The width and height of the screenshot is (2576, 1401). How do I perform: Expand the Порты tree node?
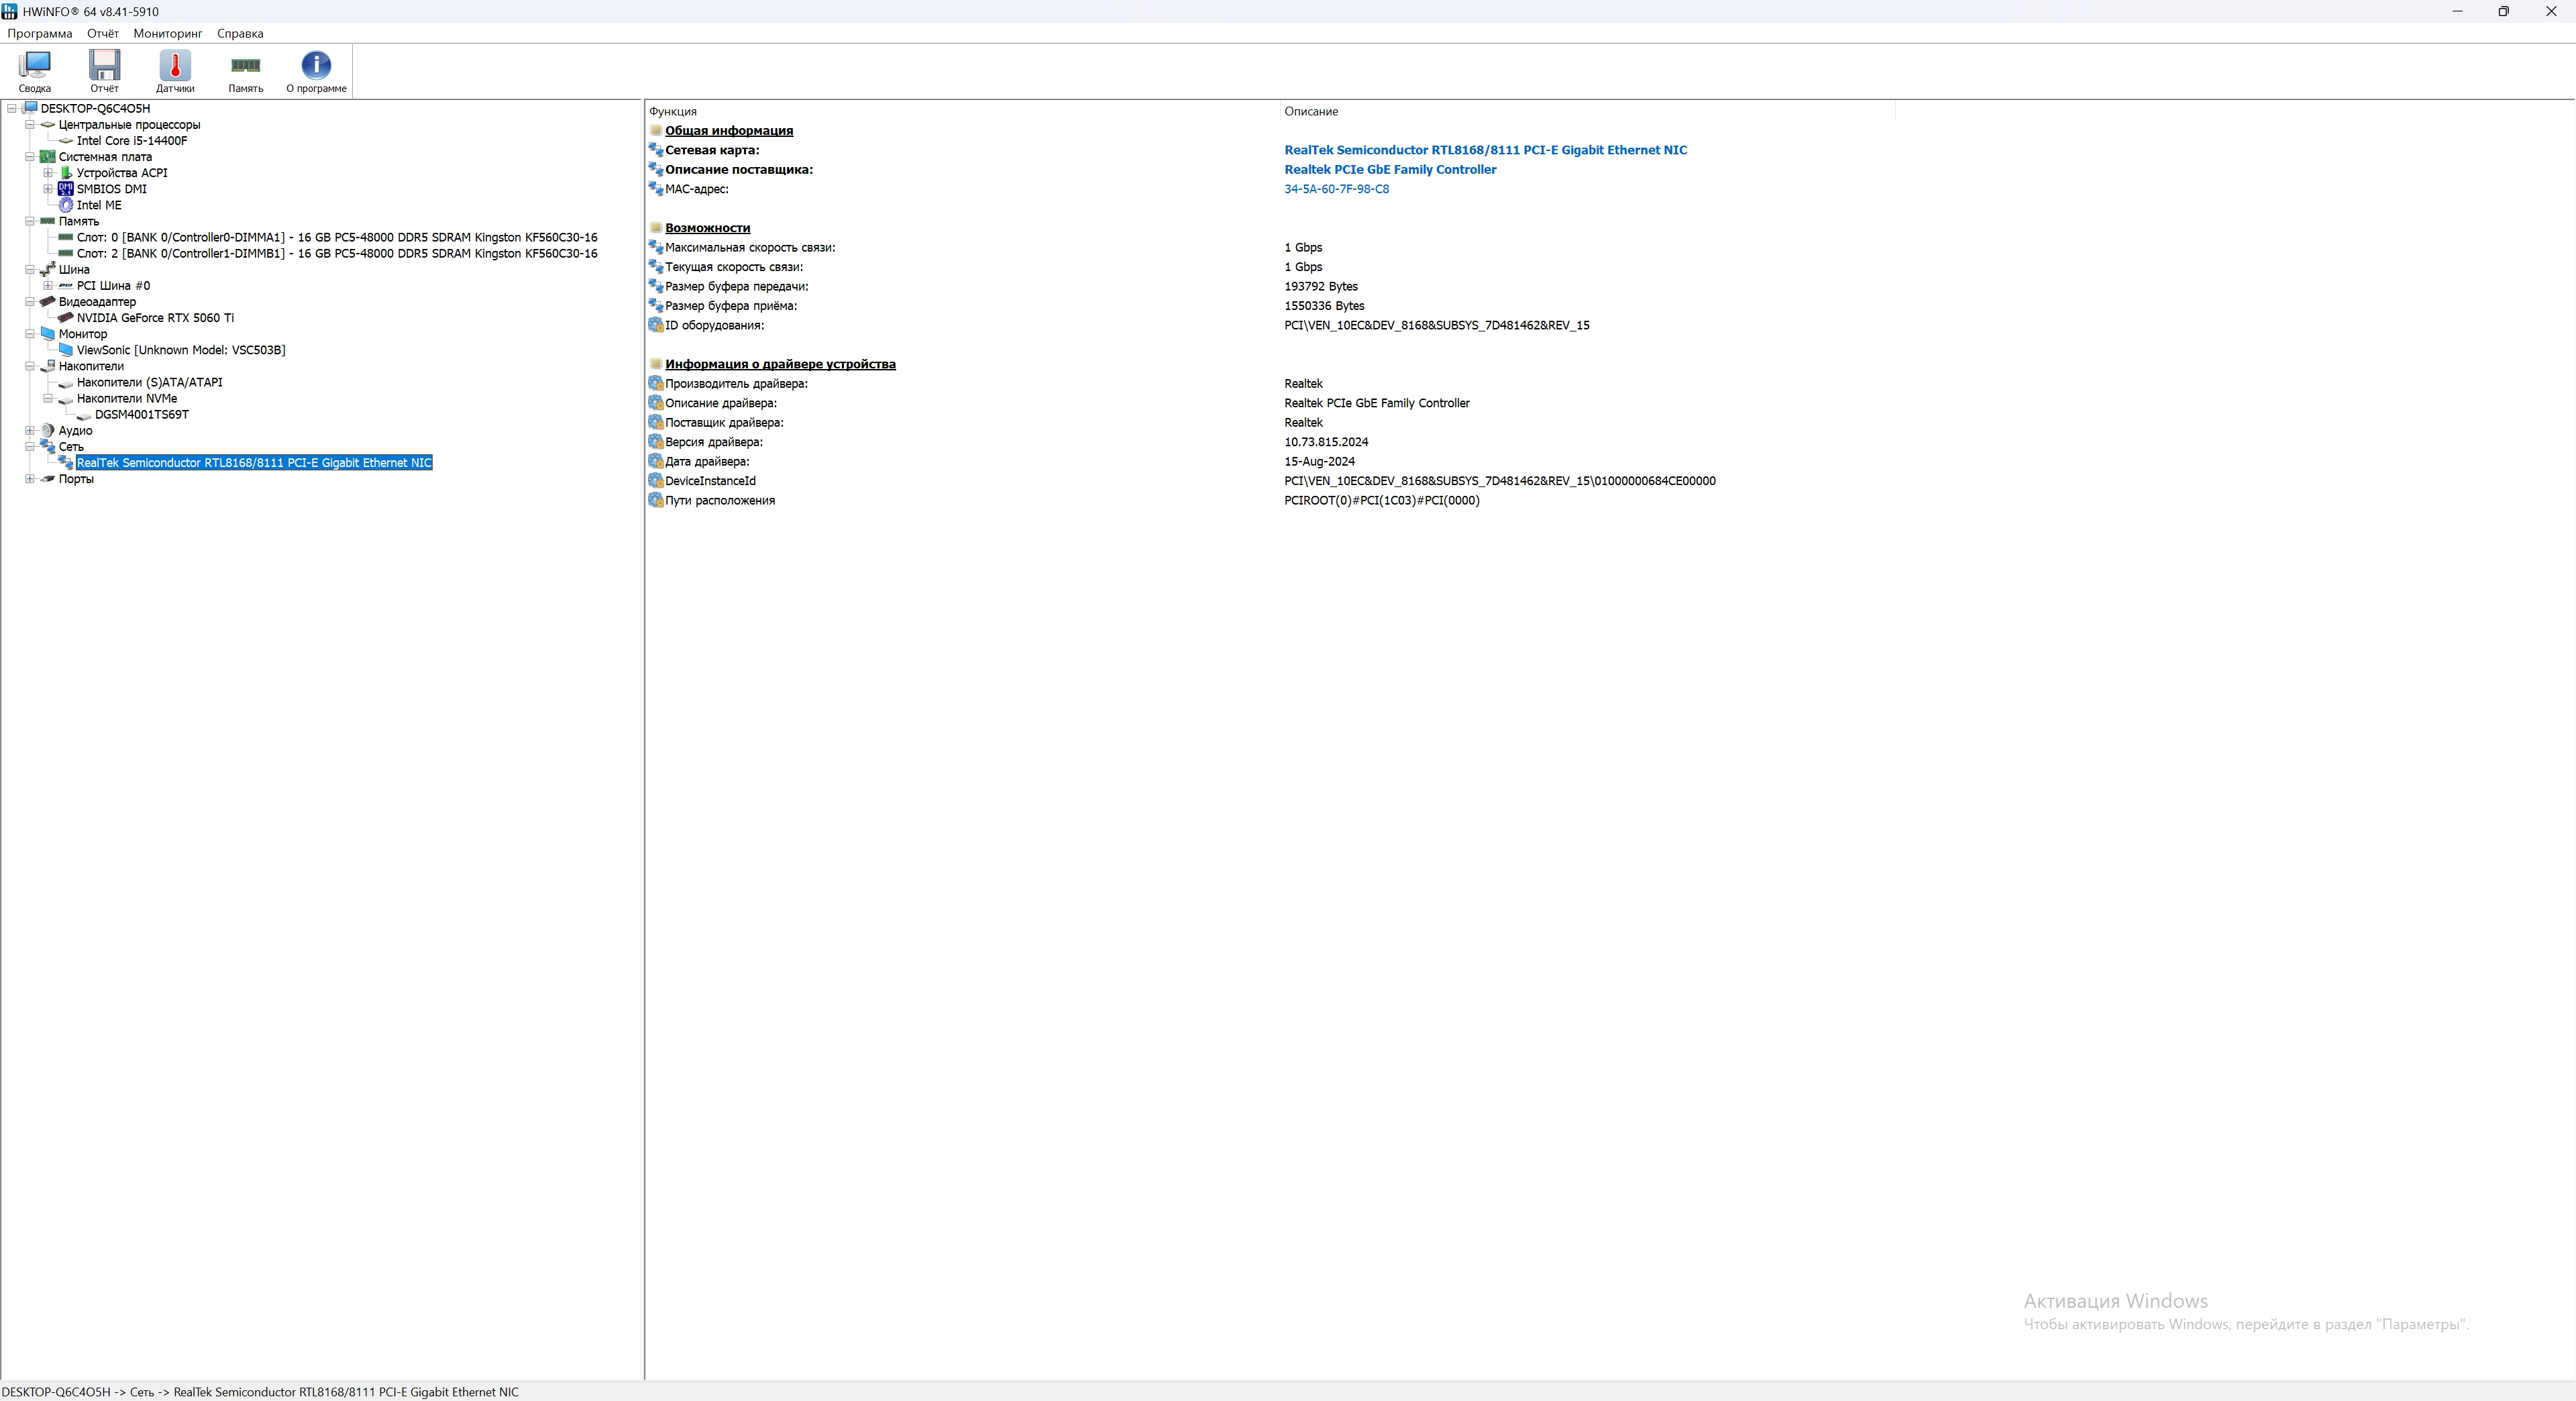30,479
